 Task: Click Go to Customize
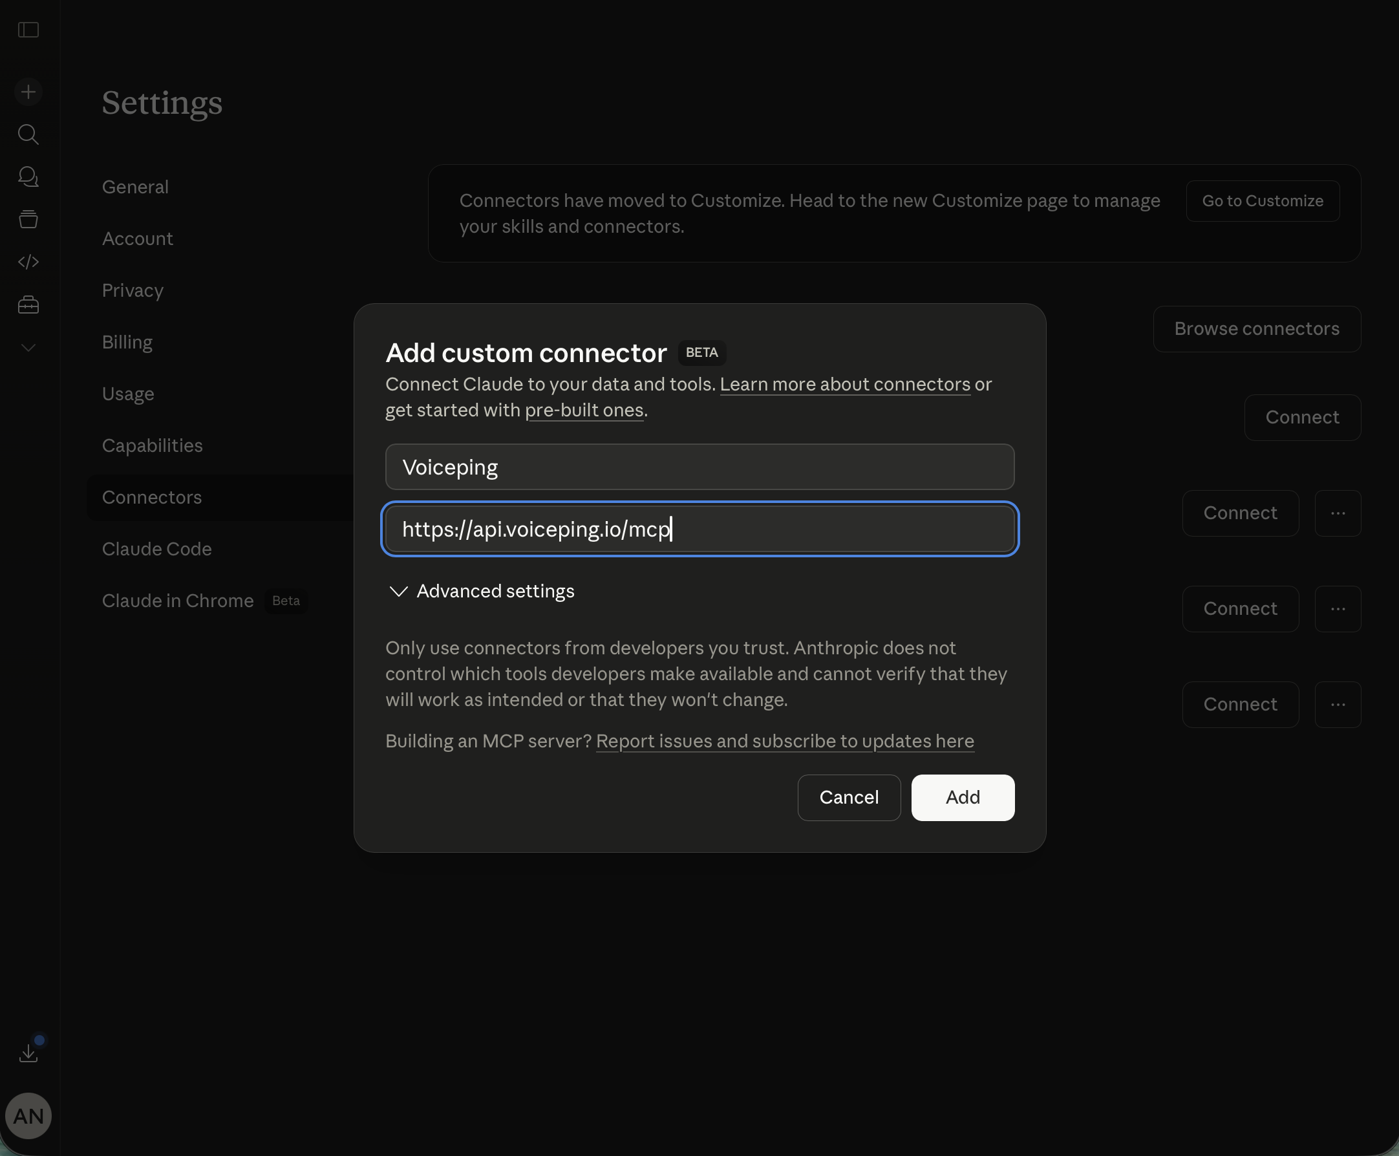click(1262, 200)
